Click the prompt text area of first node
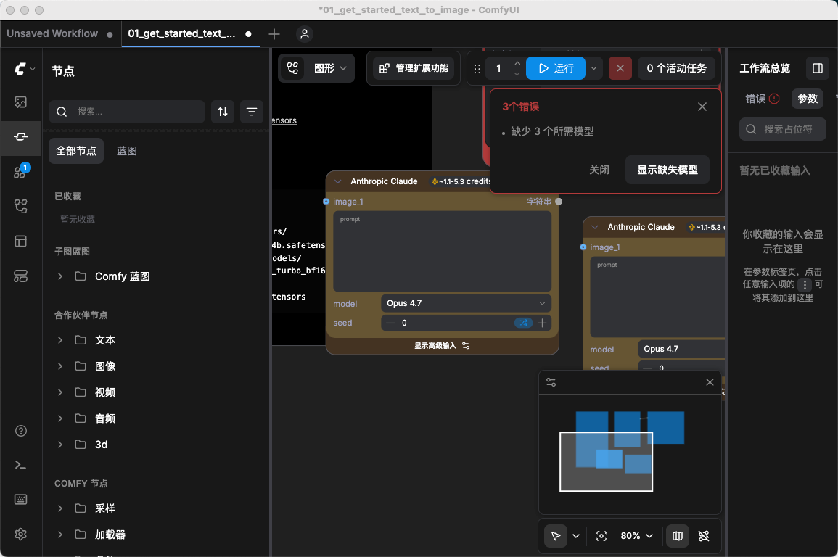The width and height of the screenshot is (838, 557). (442, 252)
